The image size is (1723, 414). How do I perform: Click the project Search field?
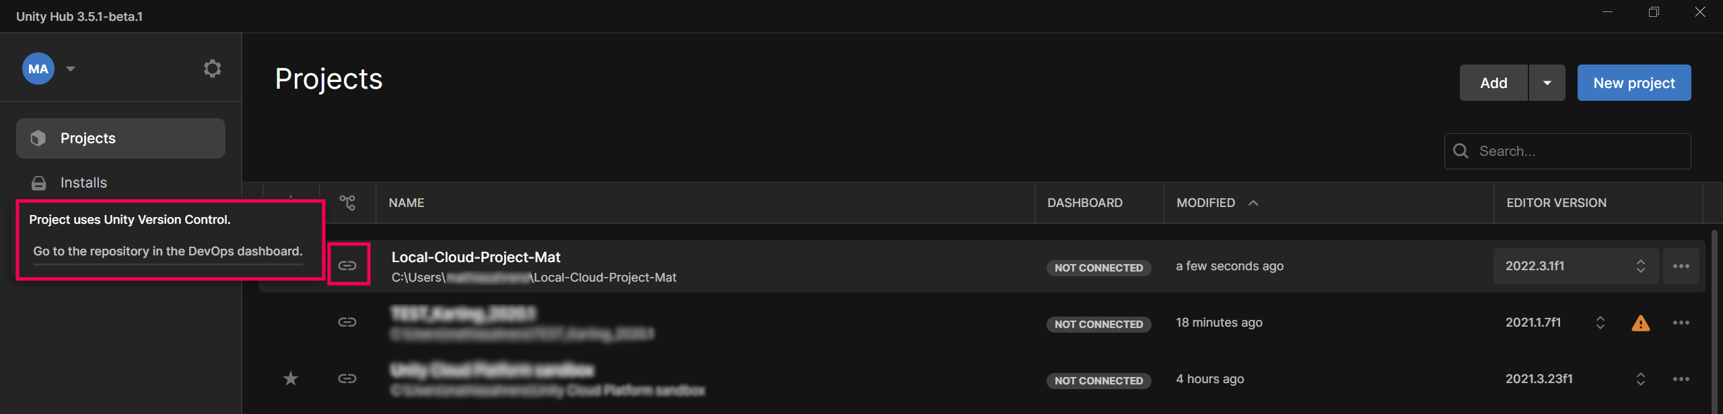point(1575,151)
